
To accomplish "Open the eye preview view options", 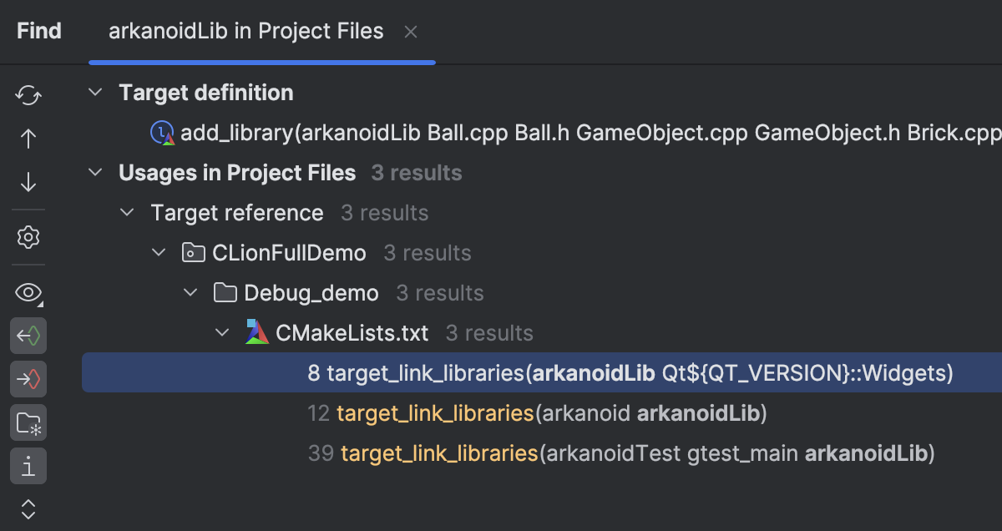I will point(28,292).
